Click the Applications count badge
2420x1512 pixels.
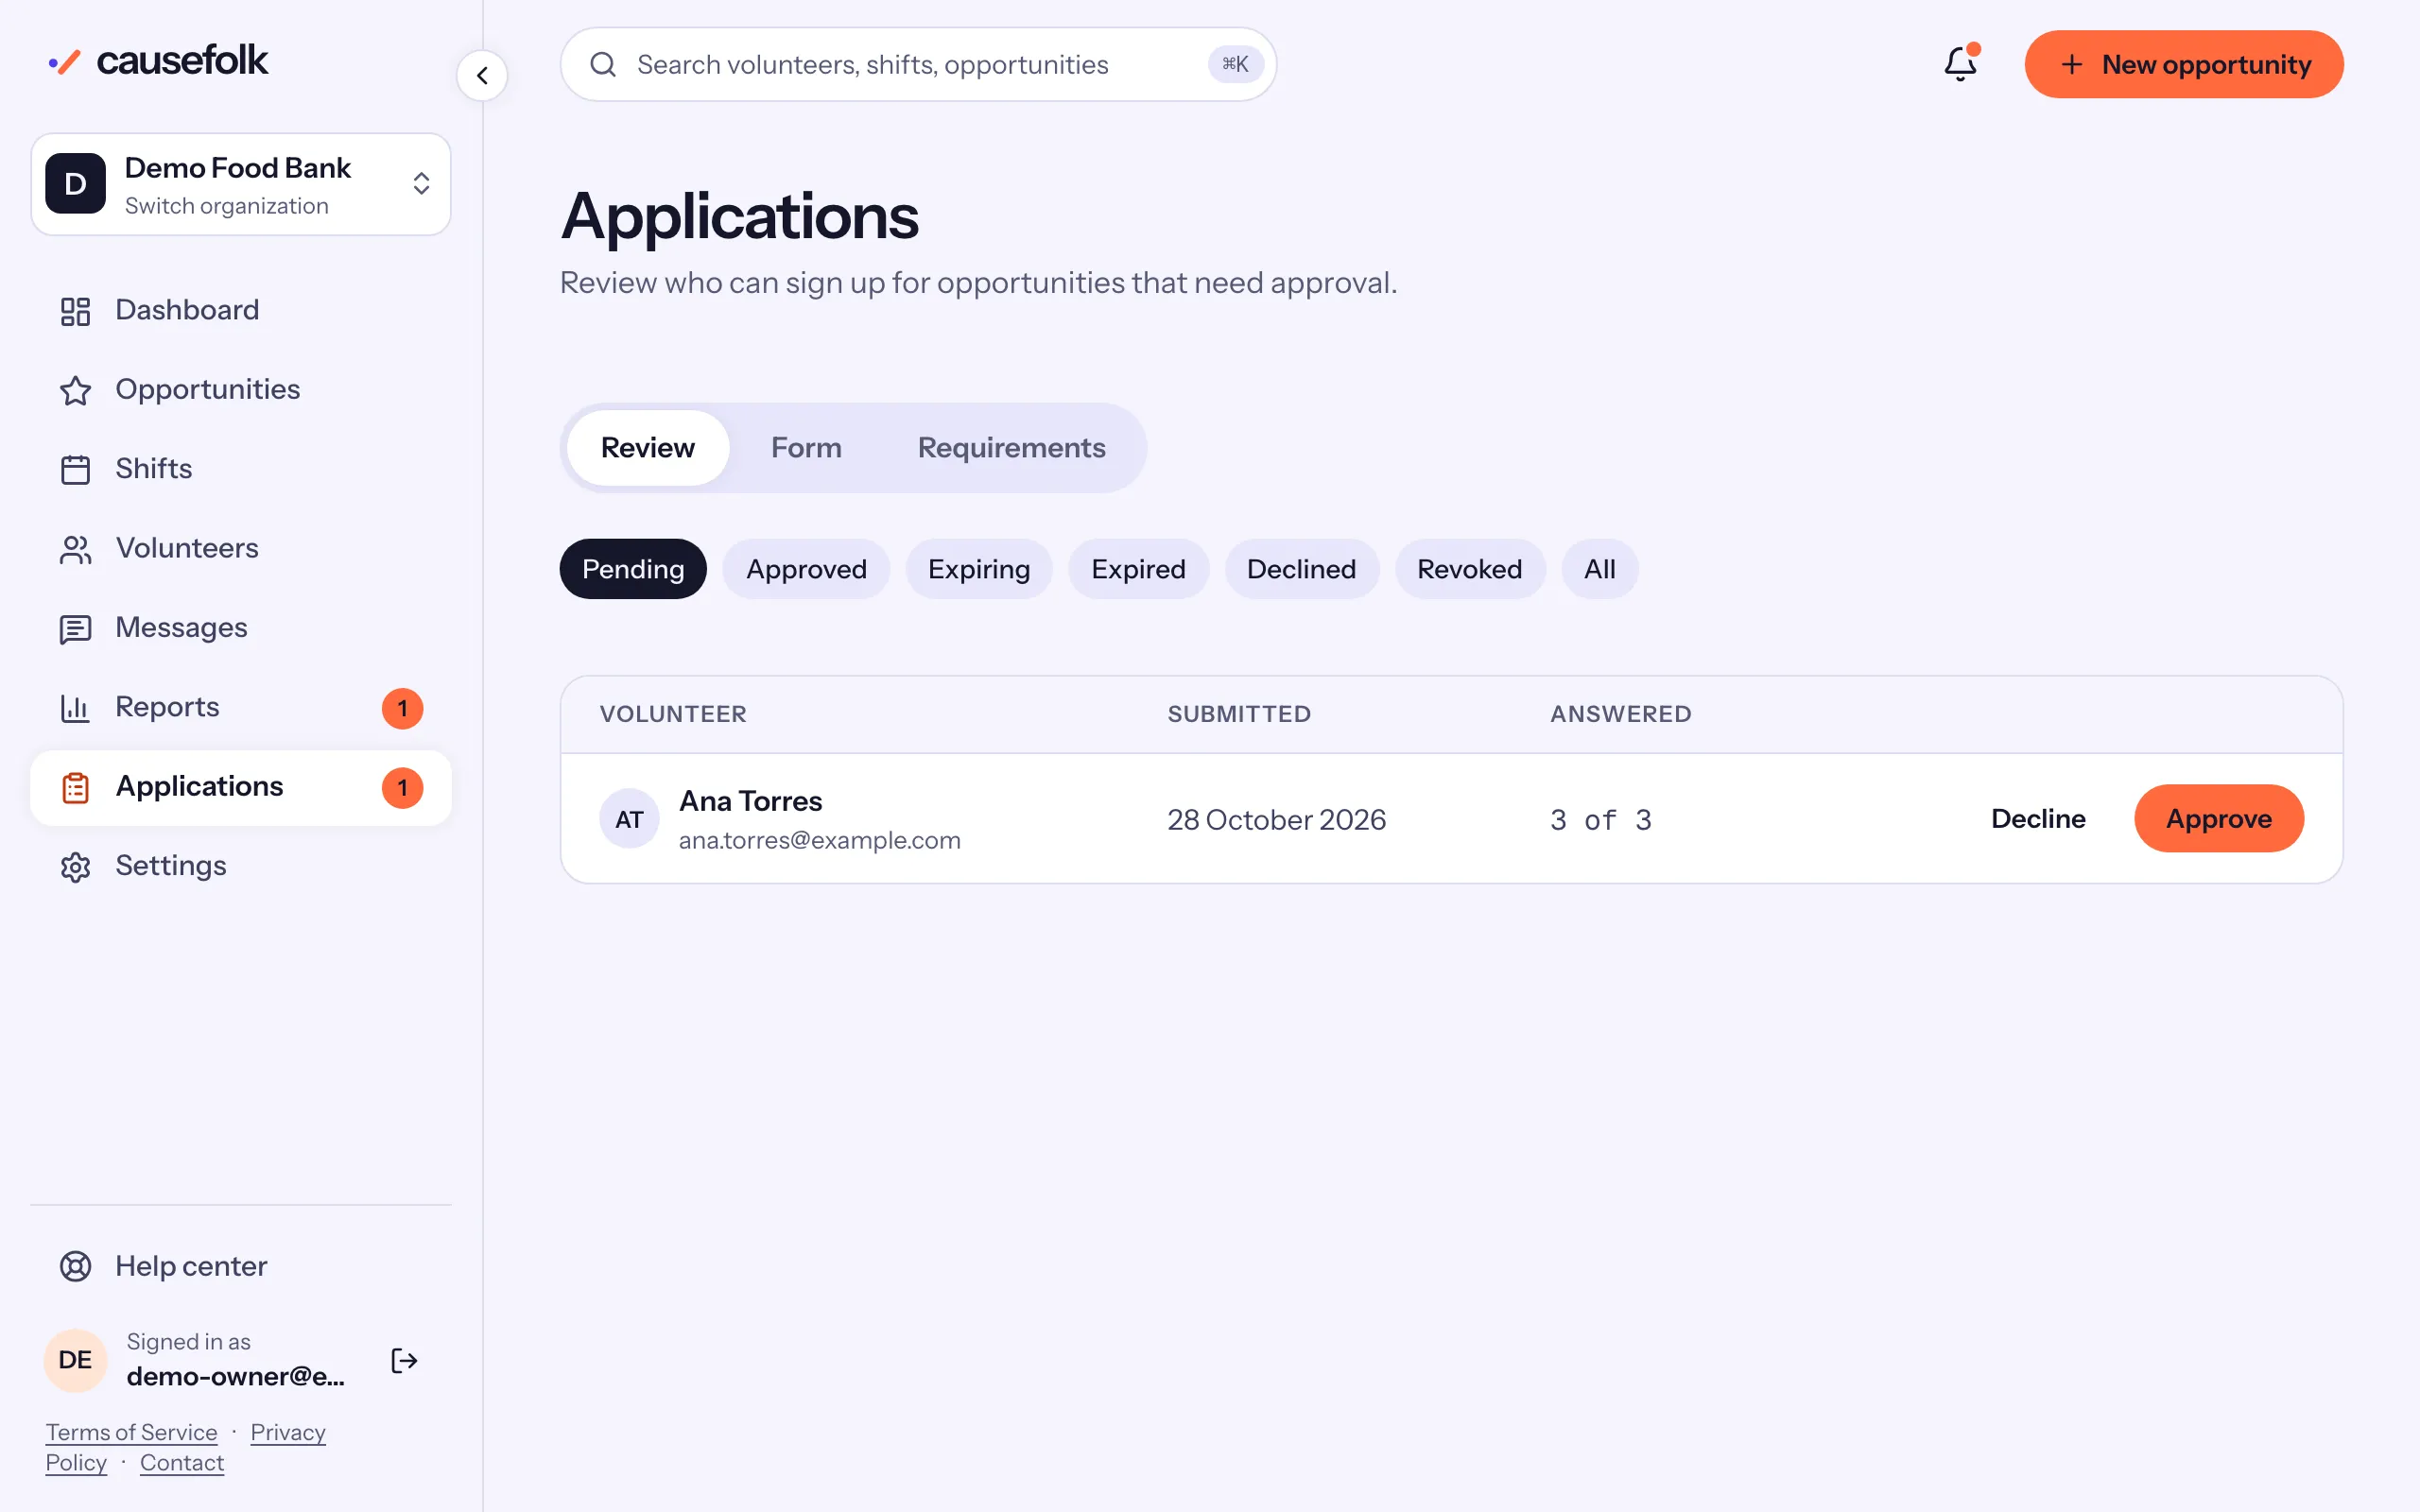click(402, 787)
